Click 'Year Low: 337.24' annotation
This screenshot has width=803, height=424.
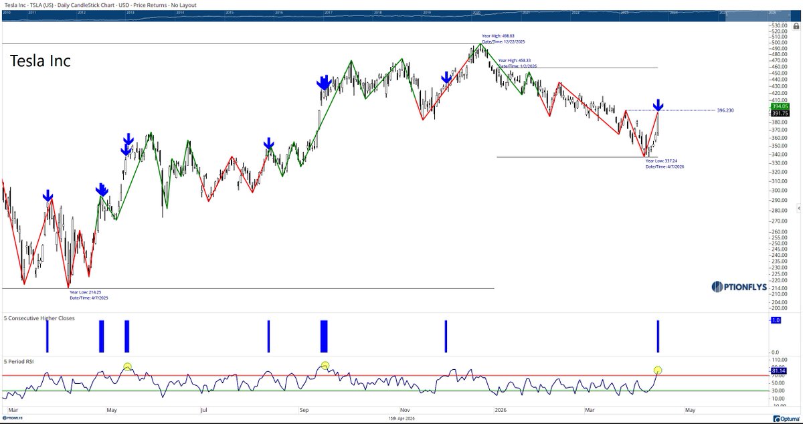[x=662, y=161]
